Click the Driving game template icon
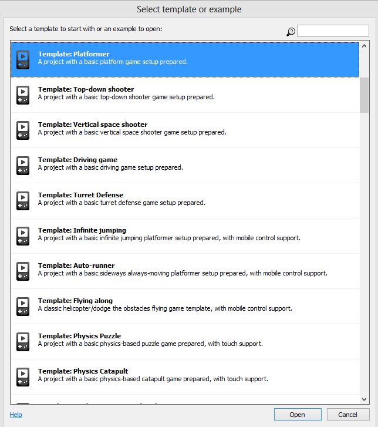 (23, 166)
